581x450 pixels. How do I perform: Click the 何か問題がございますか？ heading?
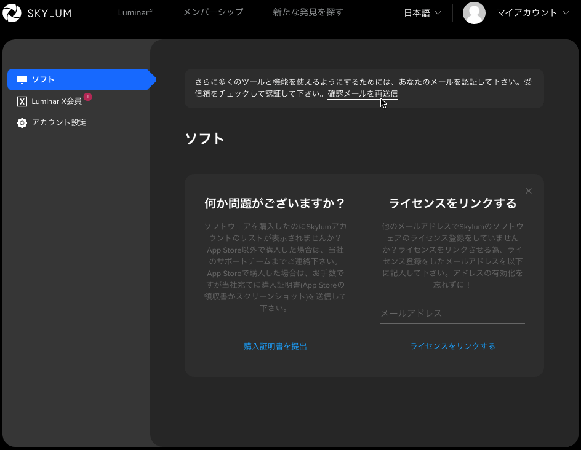point(275,203)
